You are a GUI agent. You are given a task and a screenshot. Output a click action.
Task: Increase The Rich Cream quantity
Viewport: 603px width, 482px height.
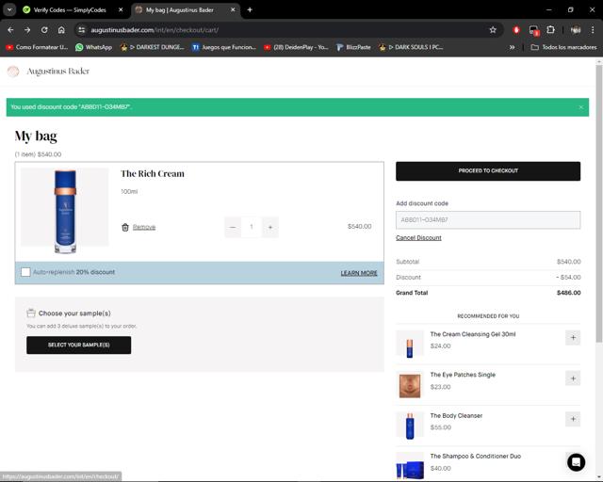click(270, 227)
